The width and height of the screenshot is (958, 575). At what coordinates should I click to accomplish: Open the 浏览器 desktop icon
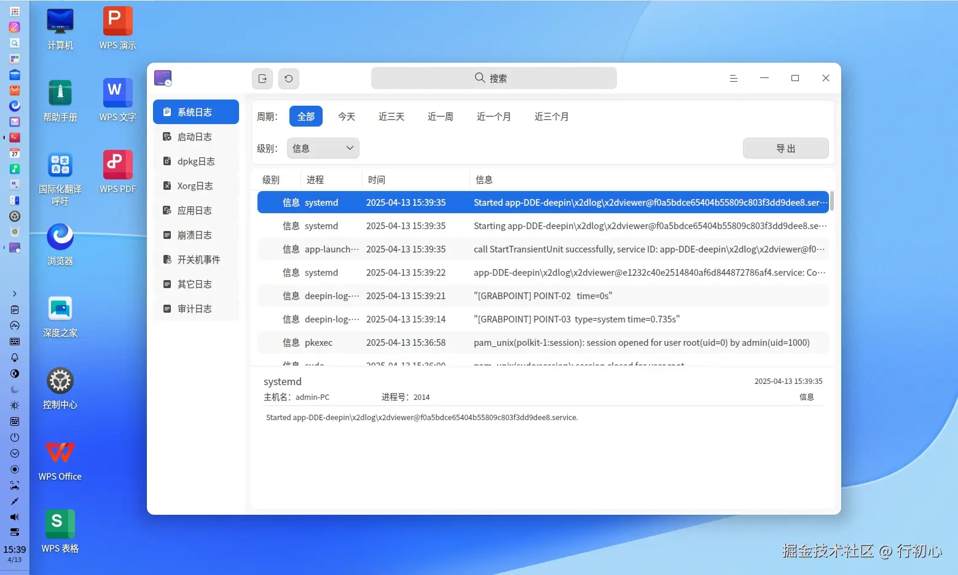(60, 244)
